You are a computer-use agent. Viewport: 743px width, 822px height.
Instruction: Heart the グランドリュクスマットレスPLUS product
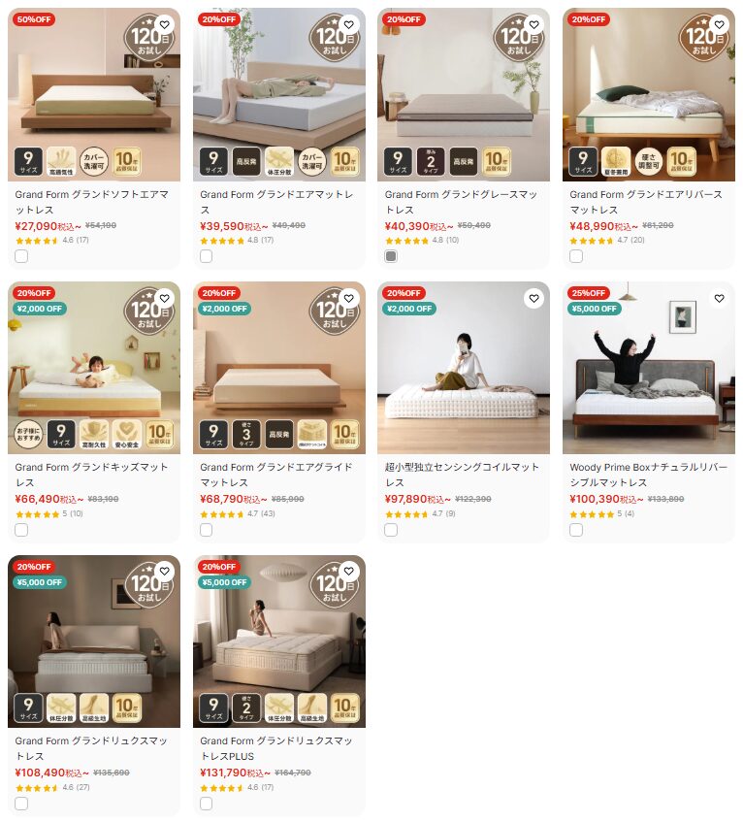(x=349, y=572)
